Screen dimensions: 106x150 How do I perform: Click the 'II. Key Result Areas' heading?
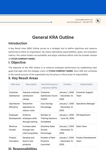[x=23, y=78]
